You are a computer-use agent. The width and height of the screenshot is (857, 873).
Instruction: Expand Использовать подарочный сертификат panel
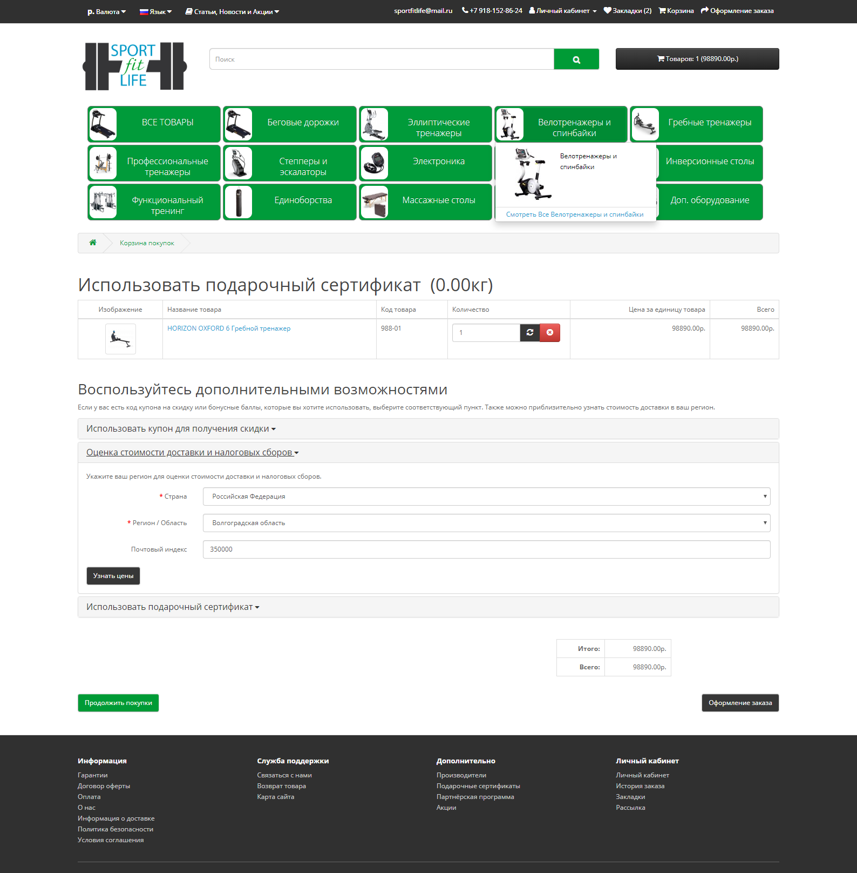[173, 607]
